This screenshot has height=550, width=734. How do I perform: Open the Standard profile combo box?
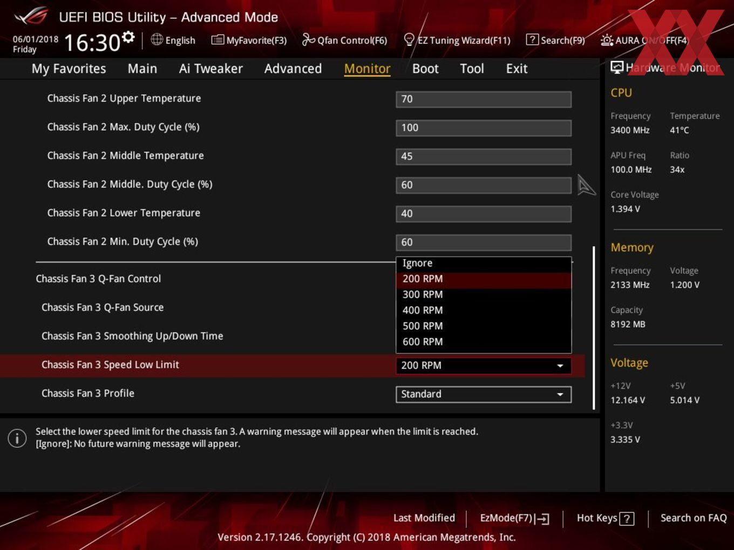[x=484, y=394]
